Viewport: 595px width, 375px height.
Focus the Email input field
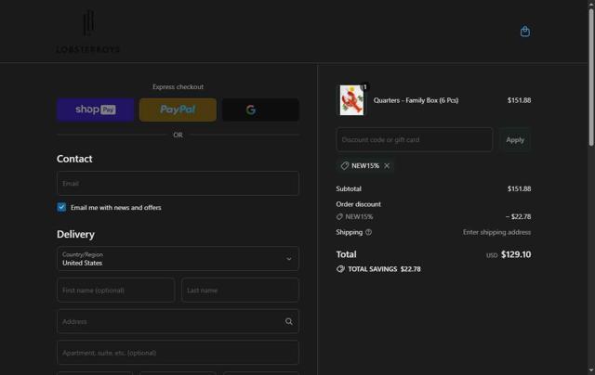(178, 184)
